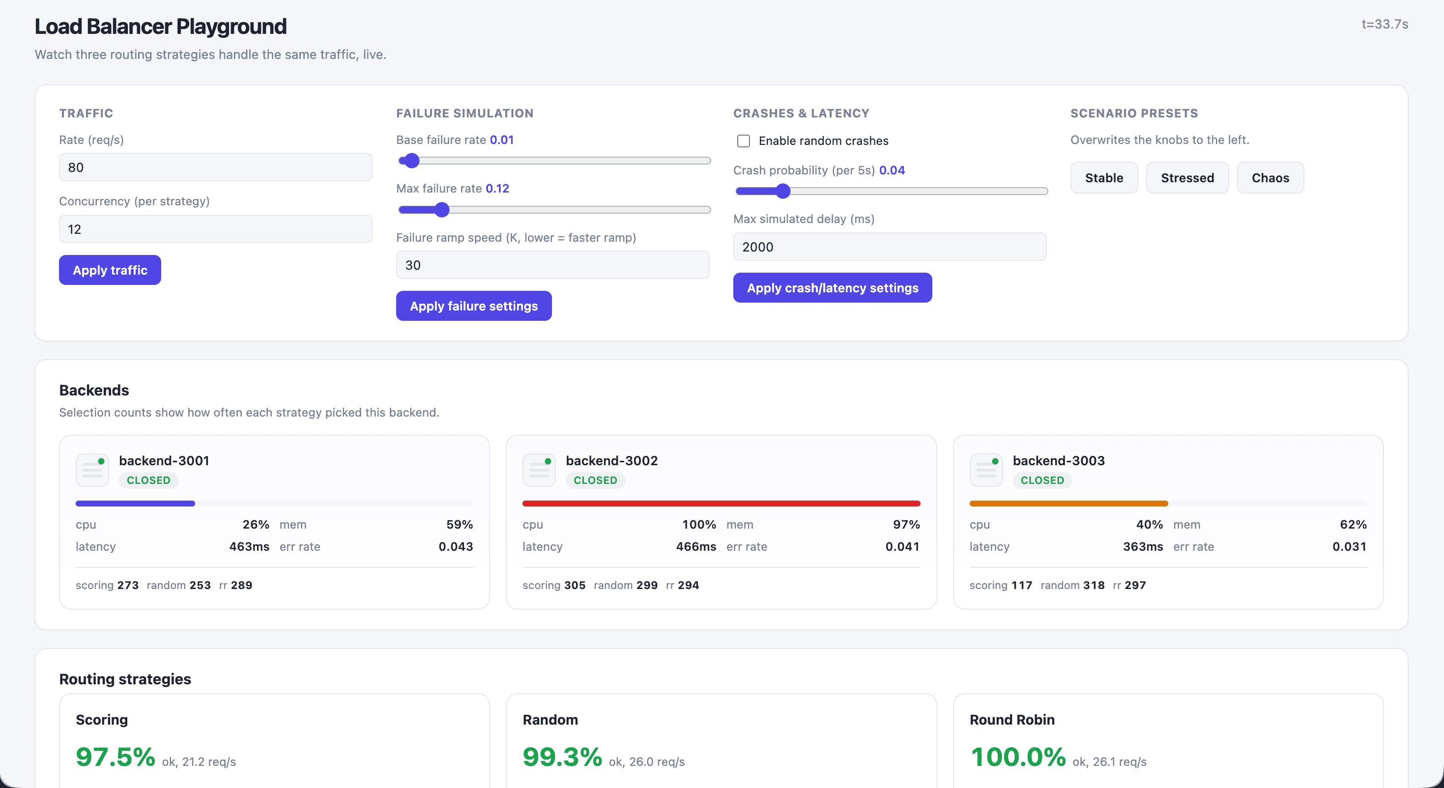This screenshot has height=788, width=1444.
Task: Click the t=33.7s timer text
Action: point(1385,24)
